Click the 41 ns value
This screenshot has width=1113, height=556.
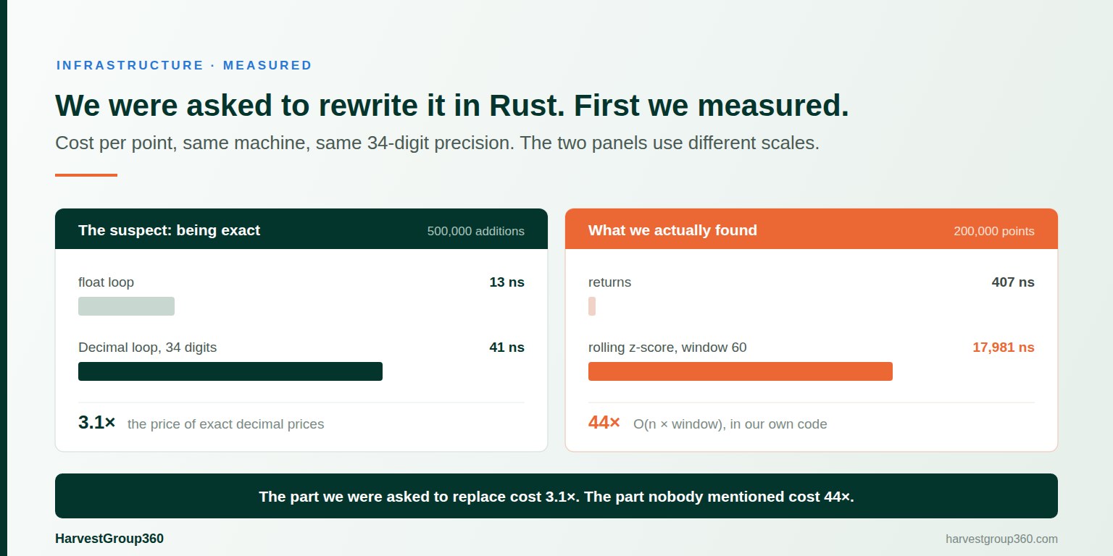click(507, 347)
